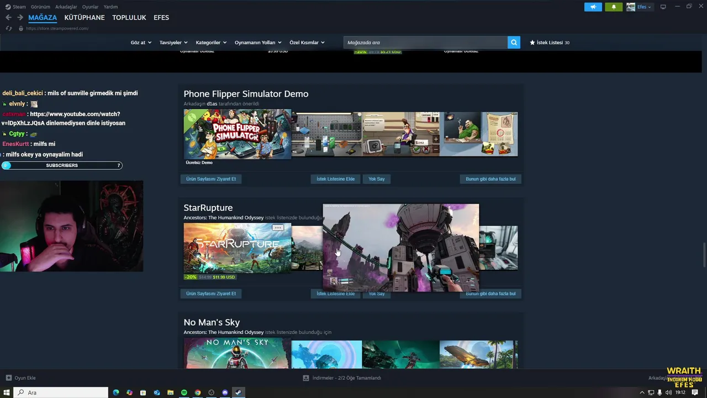Screen dimensions: 707x398
Task: Open the Görünüm menu
Action: pyautogui.click(x=40, y=7)
